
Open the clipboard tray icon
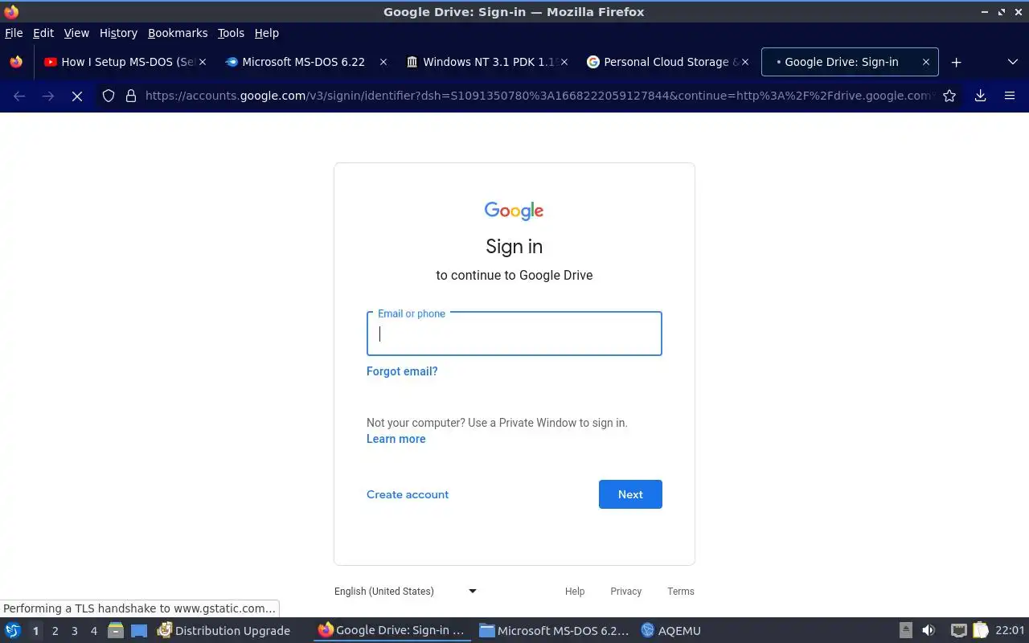(980, 631)
